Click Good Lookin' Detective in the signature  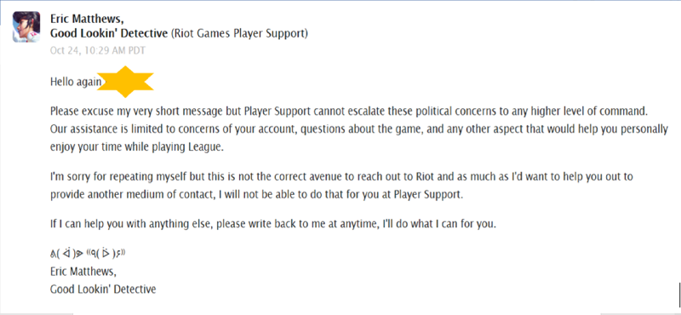pyautogui.click(x=103, y=289)
